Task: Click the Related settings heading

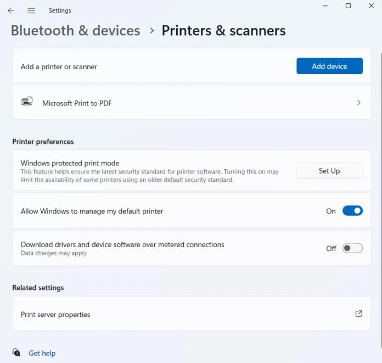Action: click(x=38, y=288)
